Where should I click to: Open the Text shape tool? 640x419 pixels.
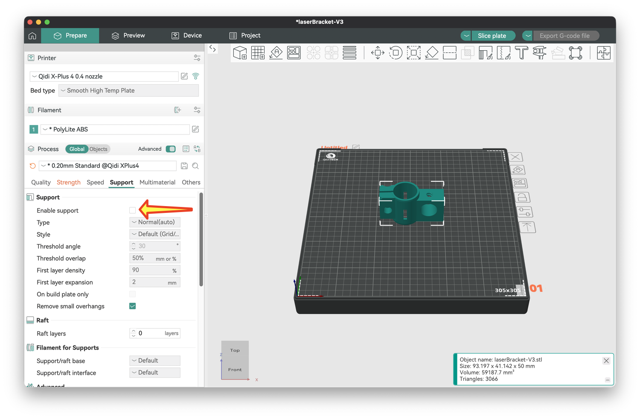click(x=521, y=53)
